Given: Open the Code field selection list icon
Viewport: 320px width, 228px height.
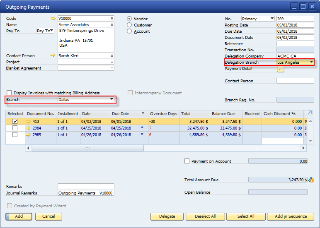Looking at the screenshot, I should 112,19.
